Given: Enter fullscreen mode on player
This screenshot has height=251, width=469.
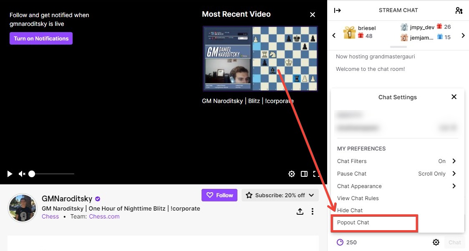Looking at the screenshot, I should point(316,174).
